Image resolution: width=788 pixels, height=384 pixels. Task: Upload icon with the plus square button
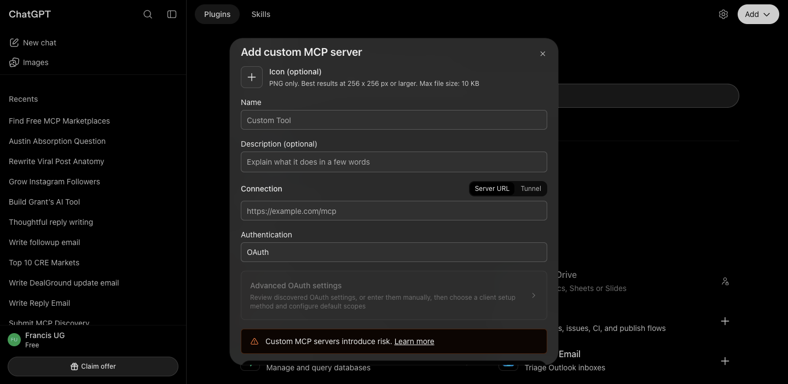point(252,77)
